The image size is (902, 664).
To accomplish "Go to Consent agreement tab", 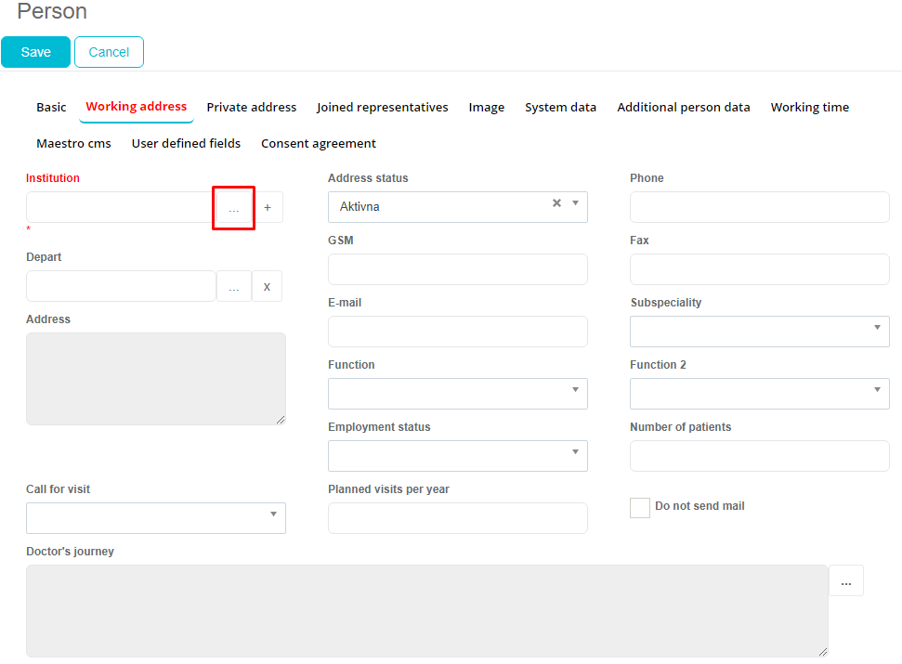I will click(x=319, y=144).
